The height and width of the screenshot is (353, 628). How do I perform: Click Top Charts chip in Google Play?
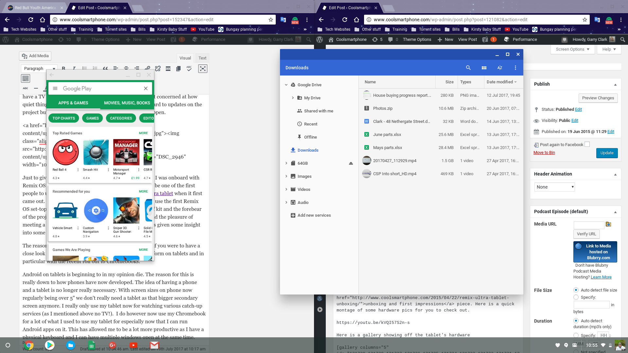click(64, 118)
